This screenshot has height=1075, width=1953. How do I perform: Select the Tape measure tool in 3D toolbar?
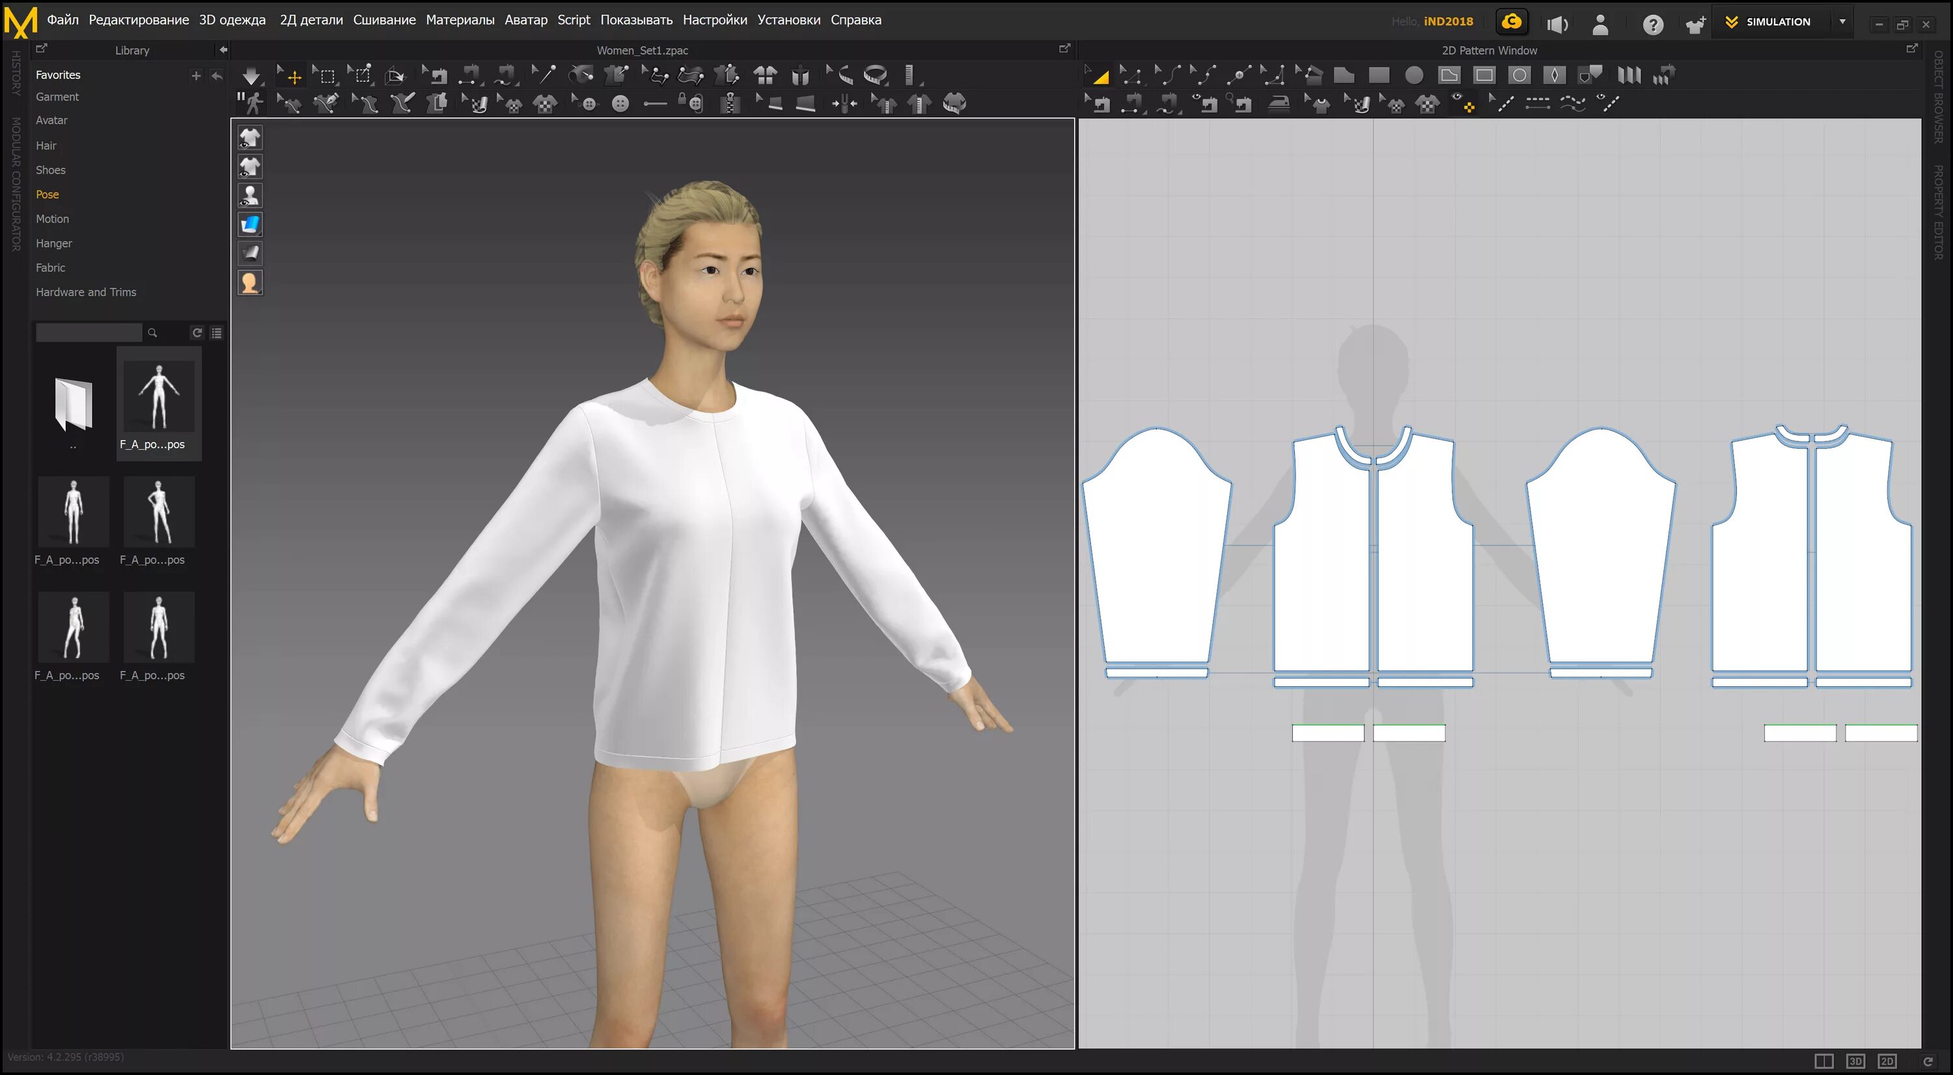click(x=876, y=75)
